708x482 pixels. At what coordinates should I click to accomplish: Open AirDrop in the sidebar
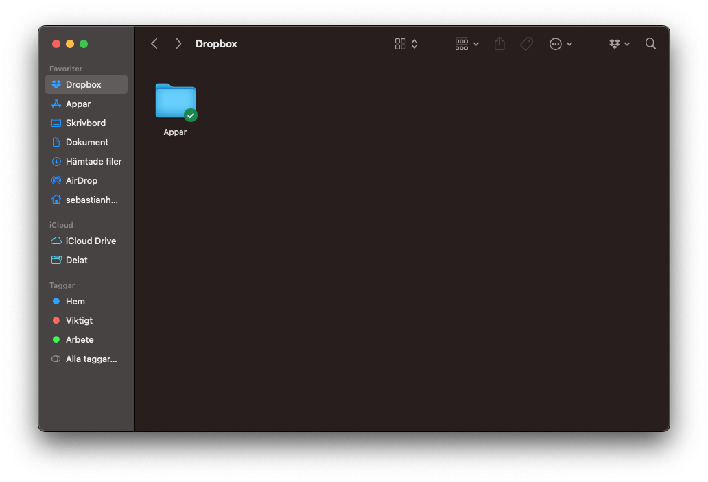pos(86,180)
